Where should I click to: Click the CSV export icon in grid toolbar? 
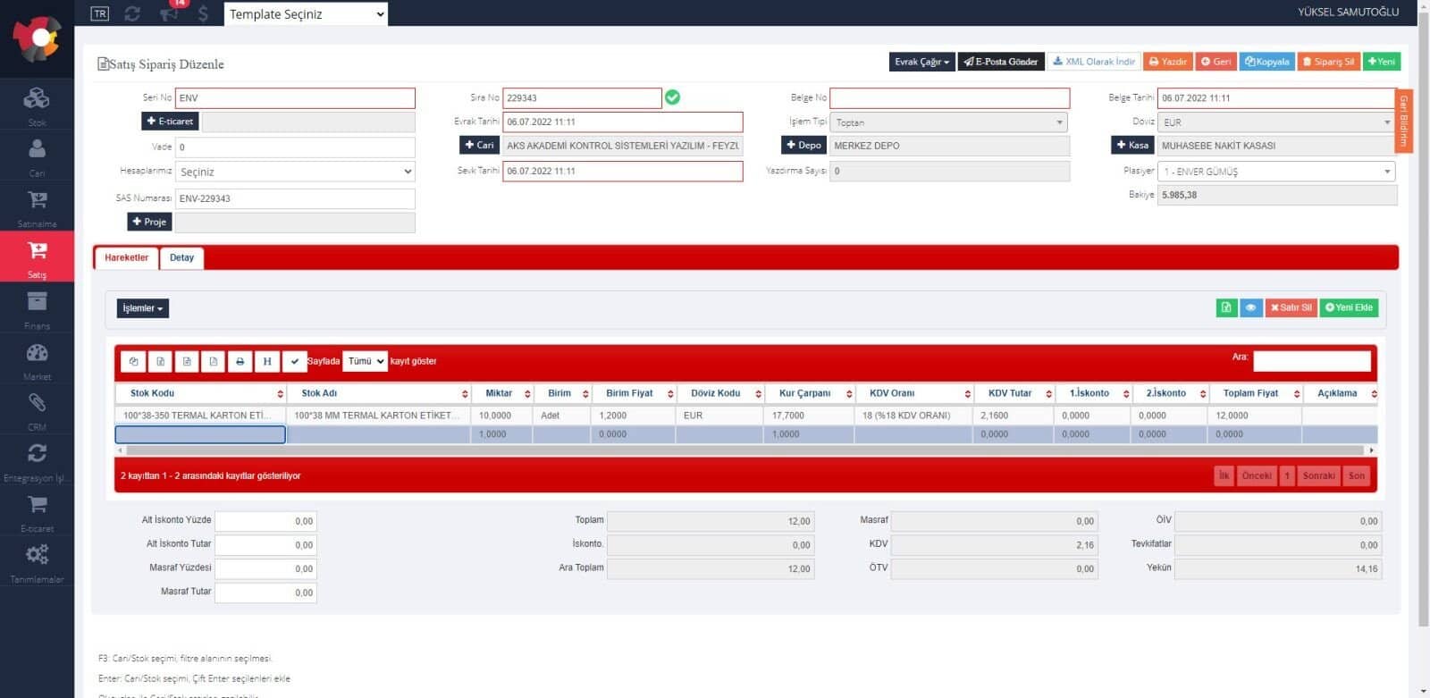[x=187, y=361]
